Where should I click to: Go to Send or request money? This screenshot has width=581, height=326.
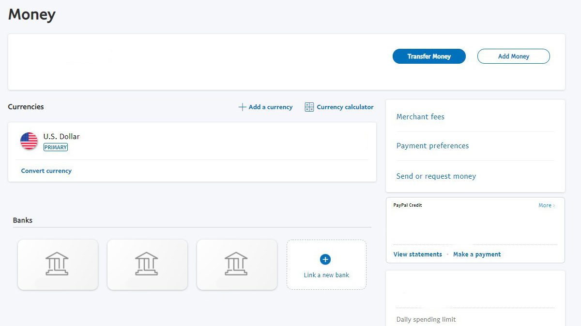click(436, 176)
